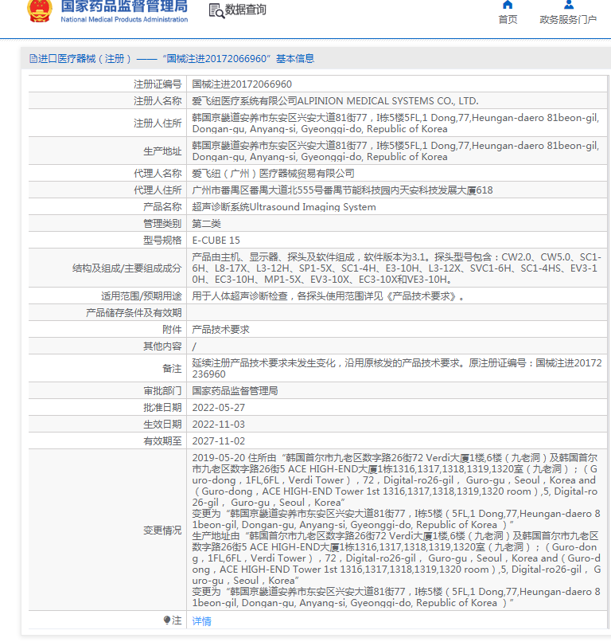The image size is (611, 642).
Task: Select the page title 国械注进20172066960 基本信息
Action: [x=240, y=59]
